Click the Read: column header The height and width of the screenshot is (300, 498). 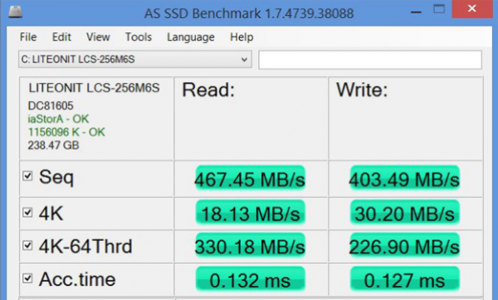(x=208, y=90)
